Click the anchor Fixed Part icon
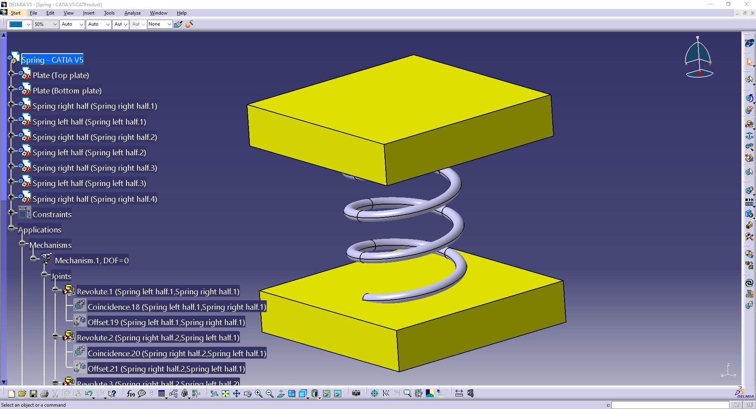 (x=749, y=136)
